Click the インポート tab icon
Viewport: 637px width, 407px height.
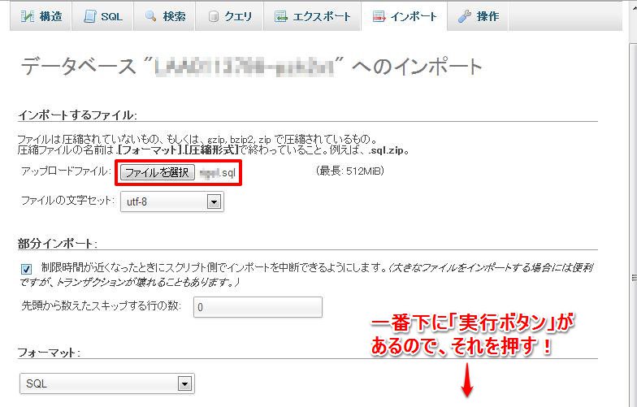tap(379, 16)
